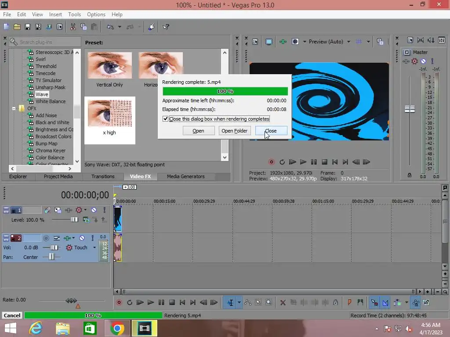Click Open in the rendering dialog
The height and width of the screenshot is (337, 450).
198,131
